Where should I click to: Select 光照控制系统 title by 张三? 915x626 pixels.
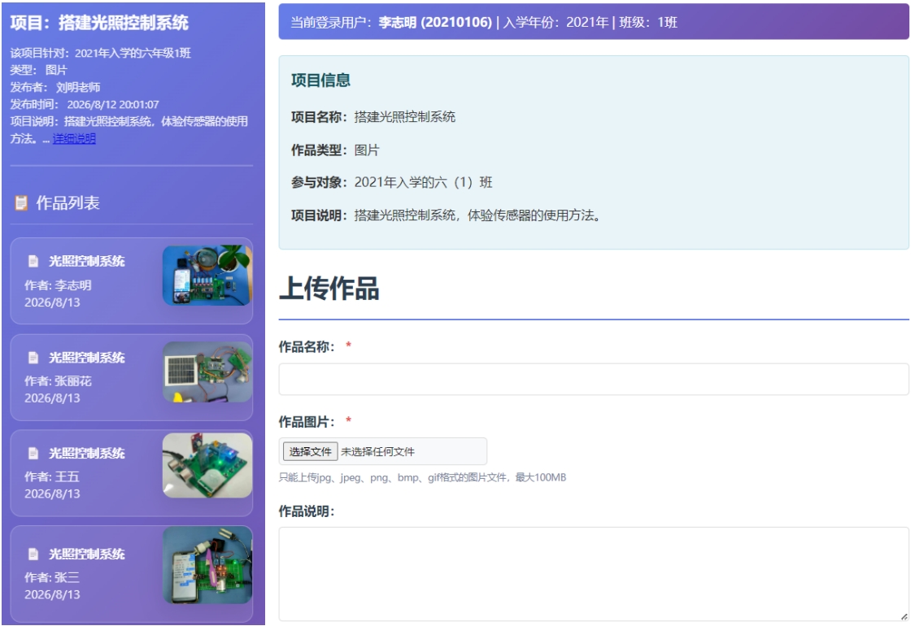point(87,554)
